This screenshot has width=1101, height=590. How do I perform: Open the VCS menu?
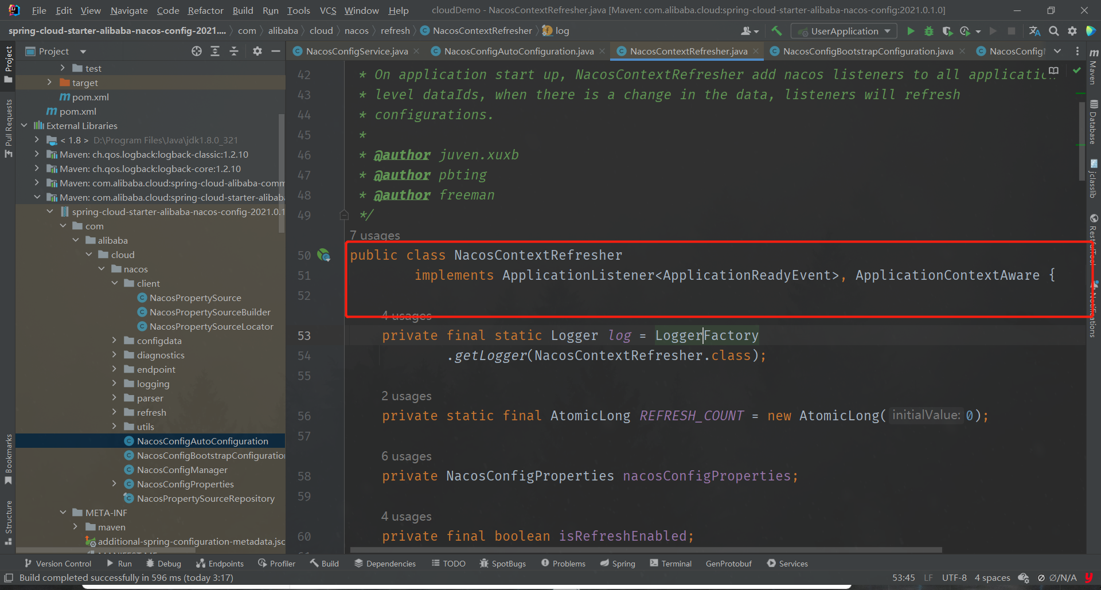(x=328, y=10)
